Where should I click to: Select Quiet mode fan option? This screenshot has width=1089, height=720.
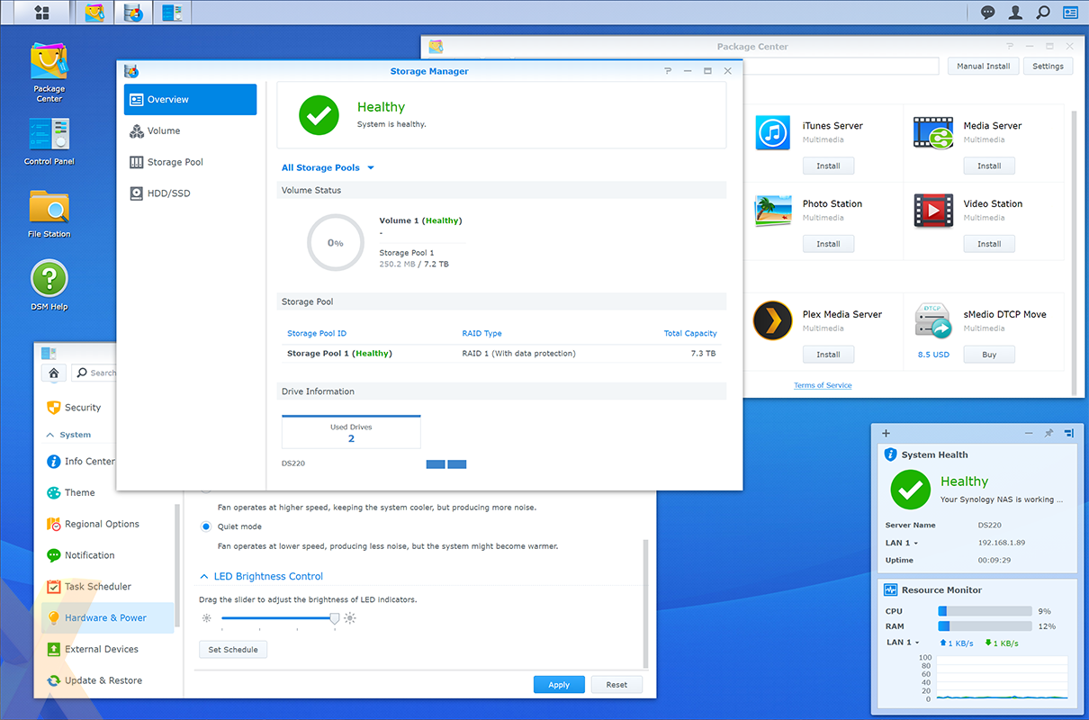pos(206,526)
